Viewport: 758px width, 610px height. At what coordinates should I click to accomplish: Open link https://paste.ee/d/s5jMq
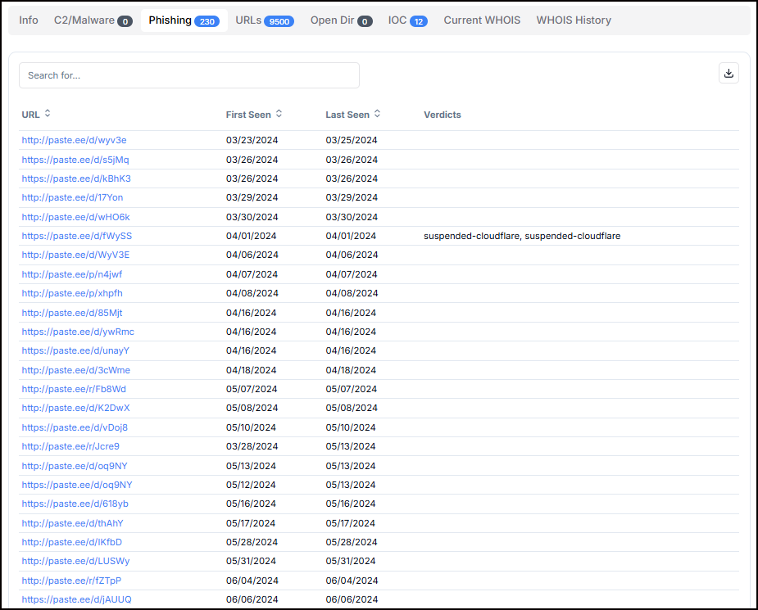(75, 160)
